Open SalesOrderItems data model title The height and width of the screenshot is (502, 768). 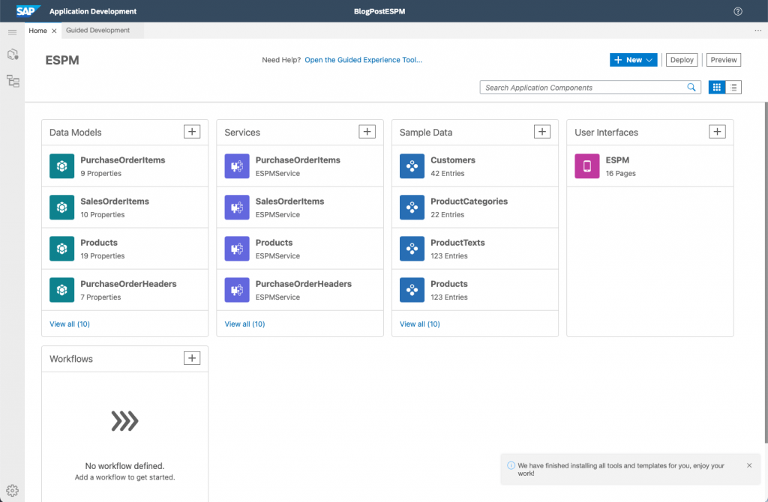[115, 201]
